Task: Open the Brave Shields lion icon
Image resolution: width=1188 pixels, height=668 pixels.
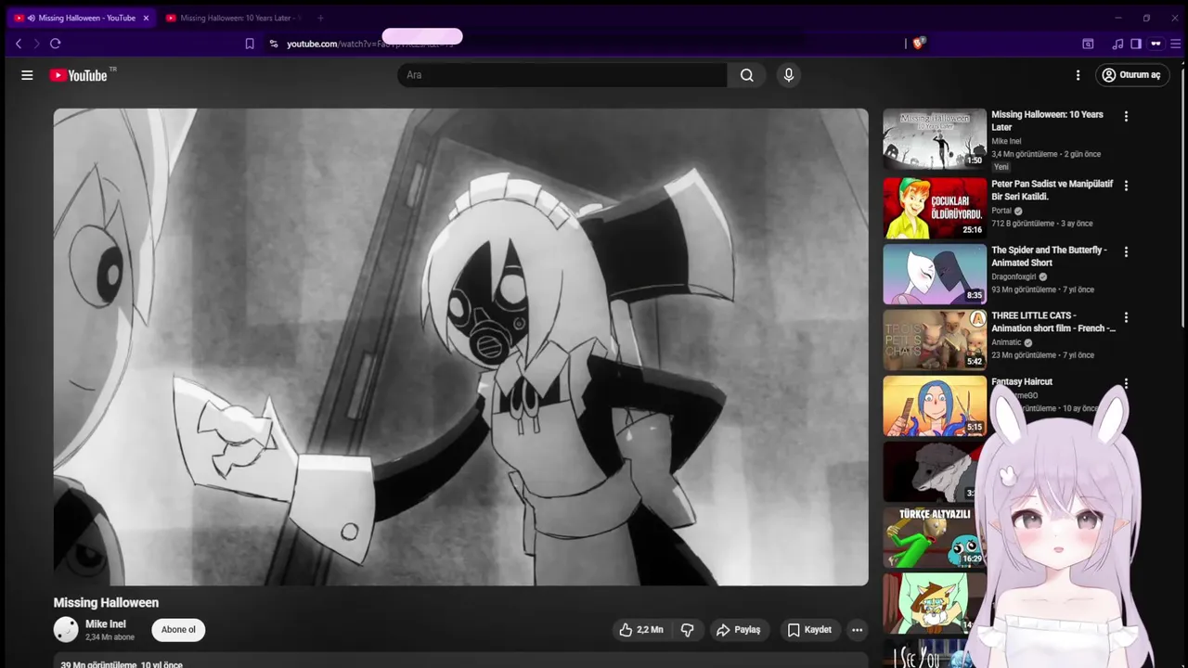Action: [x=919, y=43]
